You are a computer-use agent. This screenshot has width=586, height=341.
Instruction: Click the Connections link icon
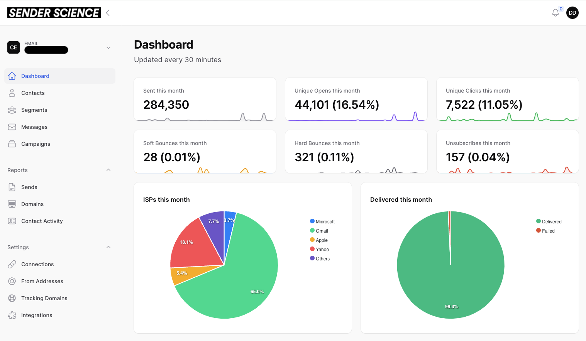[x=12, y=264]
